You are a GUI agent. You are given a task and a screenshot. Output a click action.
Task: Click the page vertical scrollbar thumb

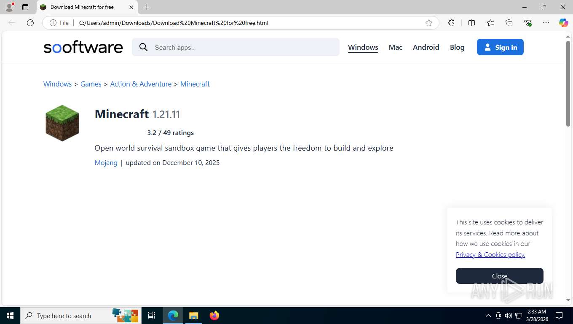[x=568, y=84]
